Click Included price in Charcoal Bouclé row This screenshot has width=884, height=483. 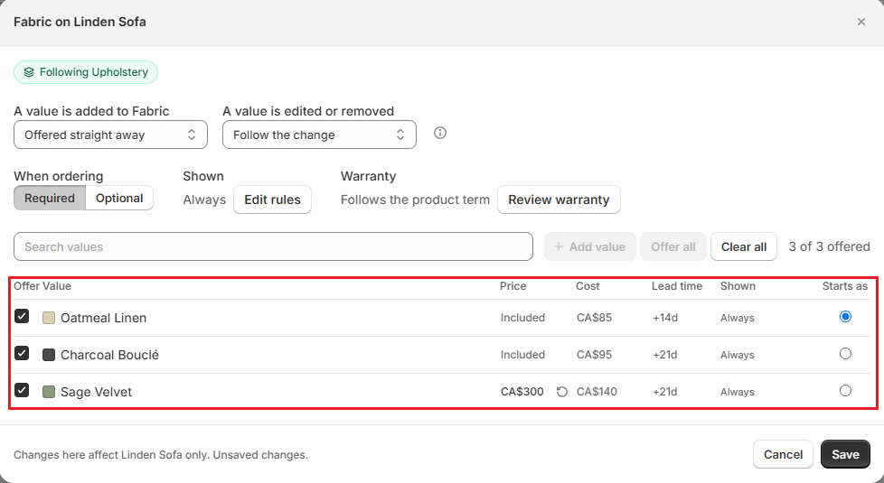[x=522, y=355]
